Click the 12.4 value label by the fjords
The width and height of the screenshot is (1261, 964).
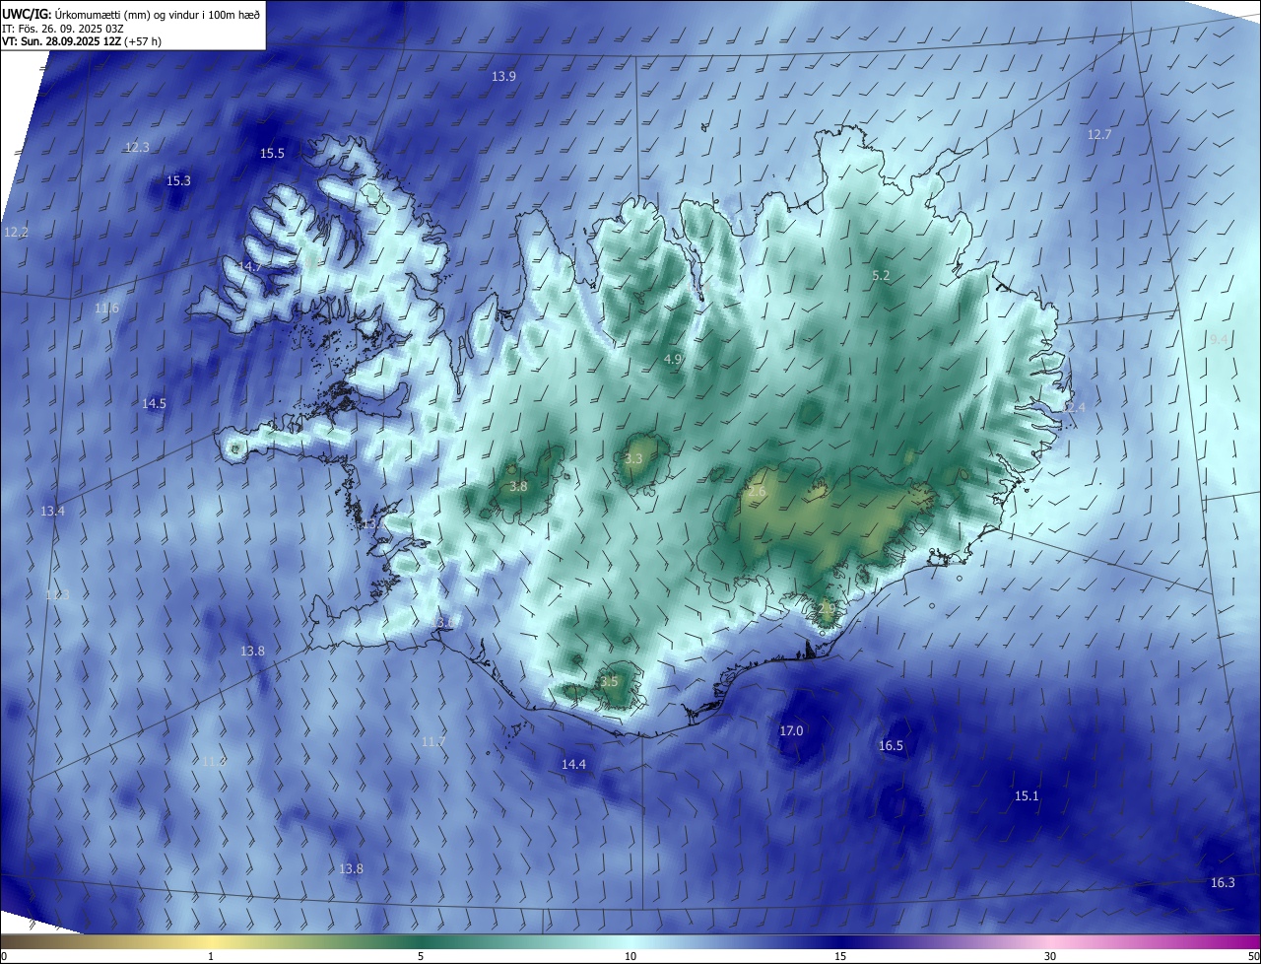[1073, 407]
